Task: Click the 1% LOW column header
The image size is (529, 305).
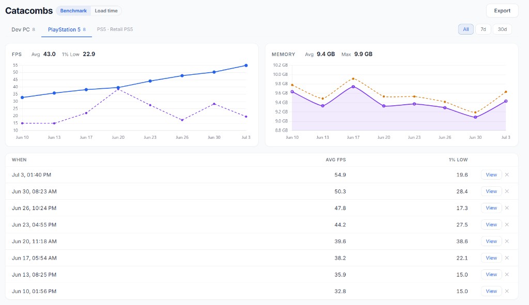Action: point(458,160)
